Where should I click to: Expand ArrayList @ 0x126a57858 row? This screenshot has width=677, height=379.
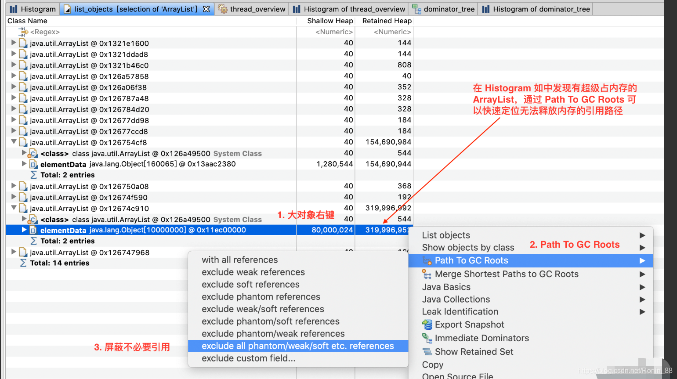tap(14, 76)
